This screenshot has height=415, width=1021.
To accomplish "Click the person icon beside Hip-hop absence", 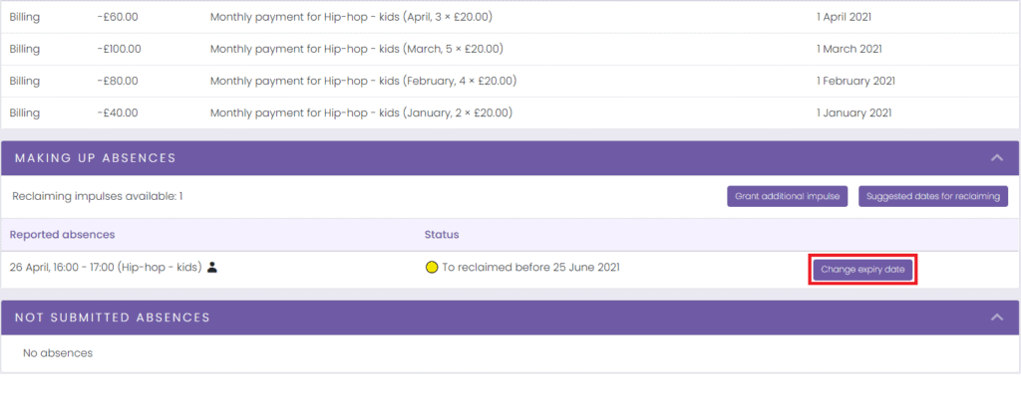I will click(x=211, y=267).
